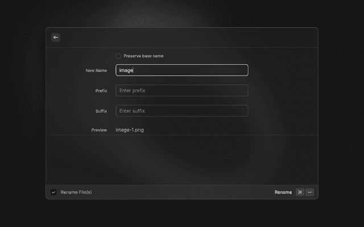Click into the Enter suffix field
Image resolution: width=364 pixels, height=227 pixels.
pos(182,111)
